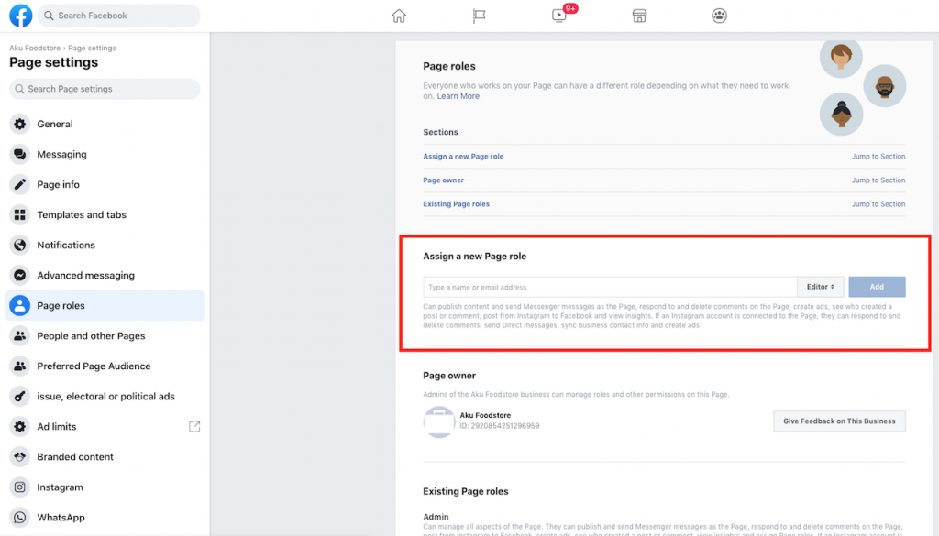The height and width of the screenshot is (536, 939).
Task: Click the Ad limits gear icon
Action: coord(20,427)
